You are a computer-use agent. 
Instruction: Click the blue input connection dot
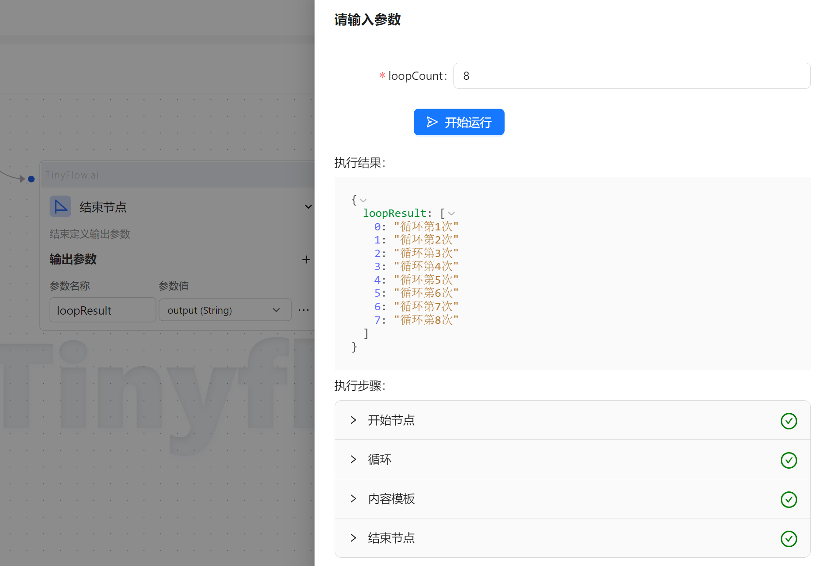pos(31,179)
